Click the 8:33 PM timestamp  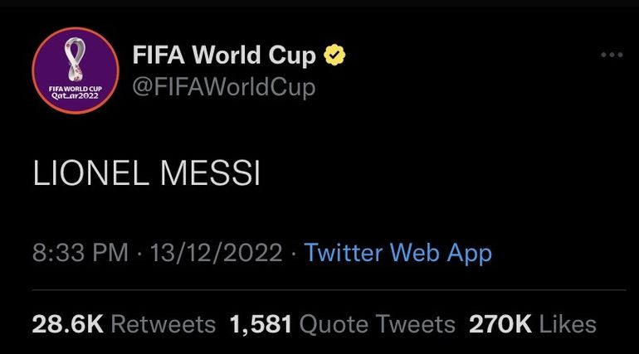[80, 253]
